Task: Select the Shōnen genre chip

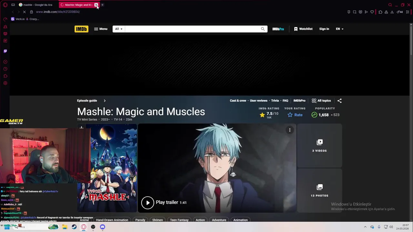Action: pos(157,220)
